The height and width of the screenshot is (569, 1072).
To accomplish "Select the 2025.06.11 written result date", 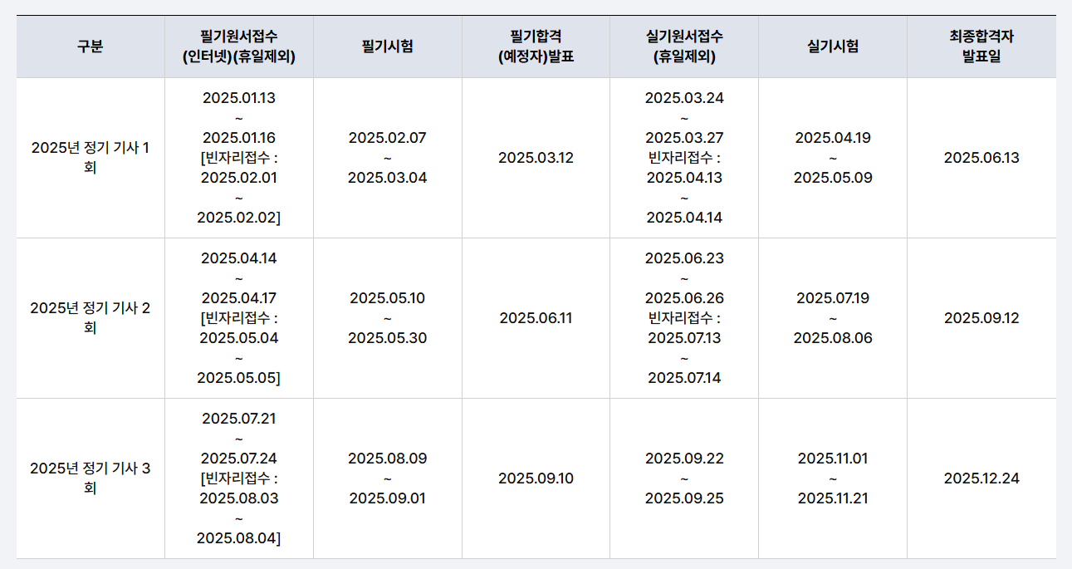I will [x=536, y=318].
